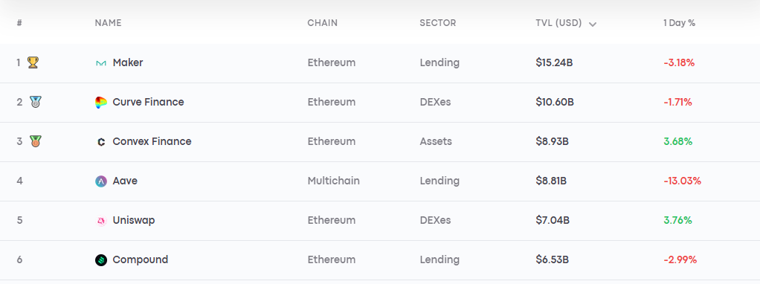Select the Aave Multichain chain cell
This screenshot has height=284, width=760.
[333, 181]
